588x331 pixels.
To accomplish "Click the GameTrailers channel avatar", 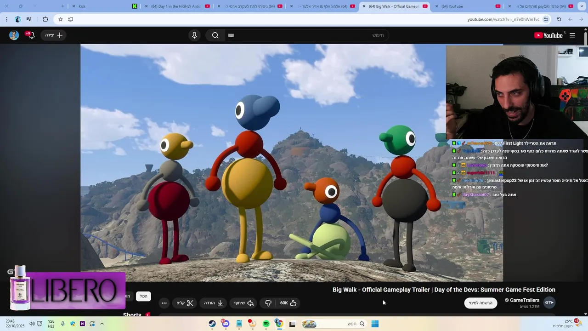I will (549, 302).
